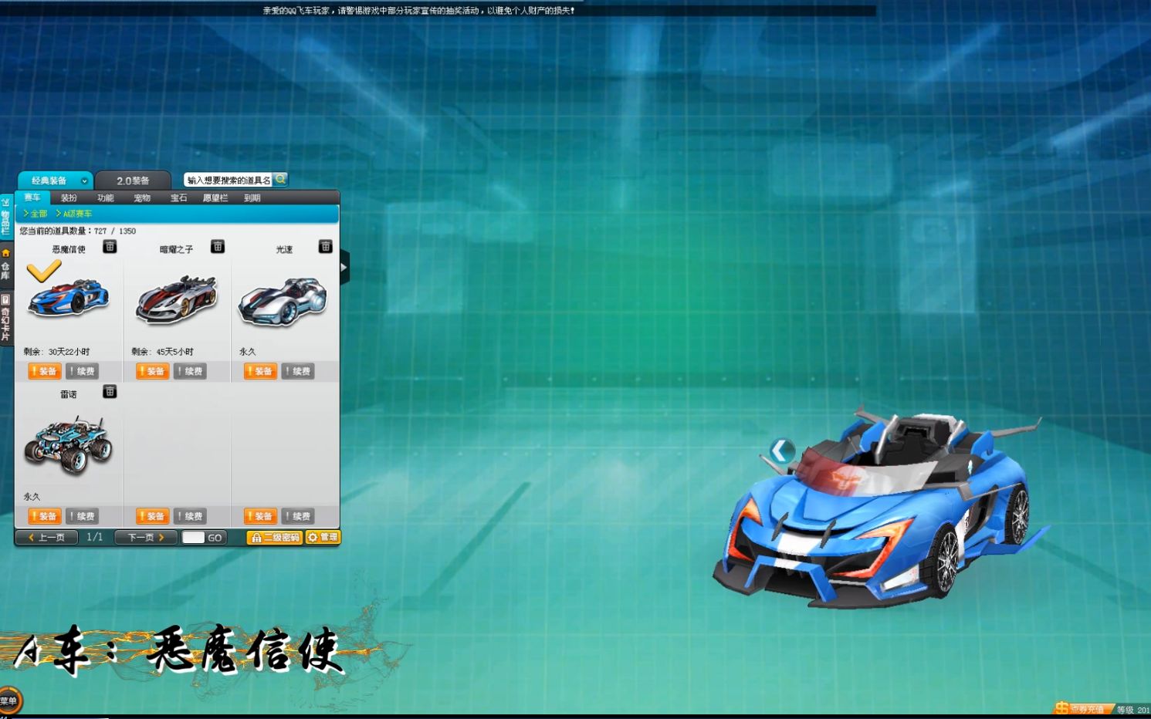
Task: Open the 奇幻卡片 side tab
Action: [x=5, y=317]
